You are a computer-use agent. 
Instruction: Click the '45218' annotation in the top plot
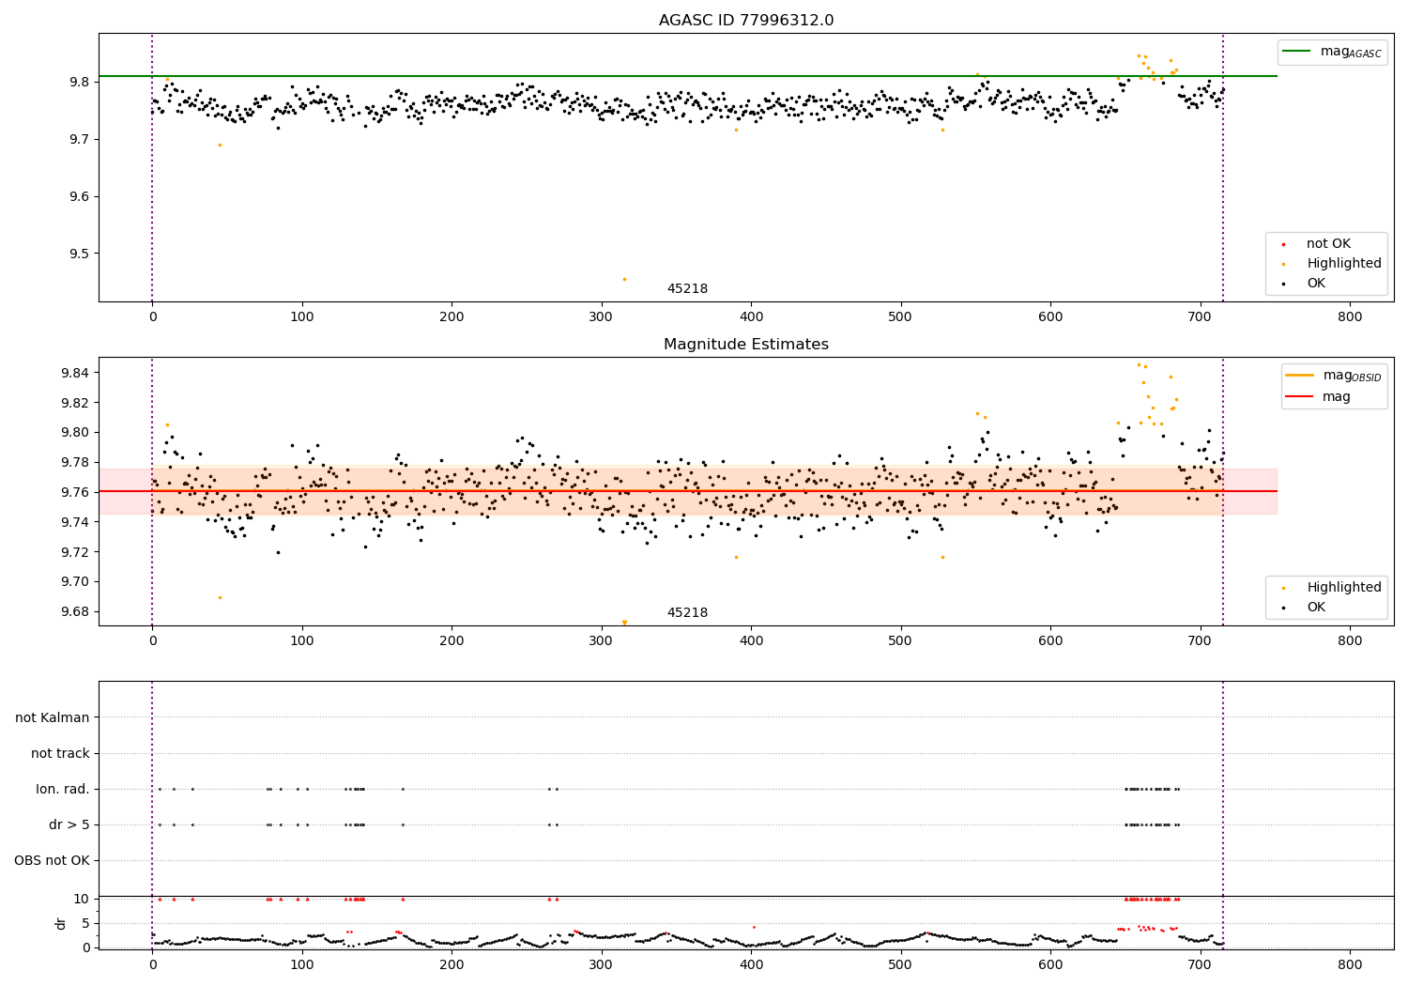click(x=687, y=289)
